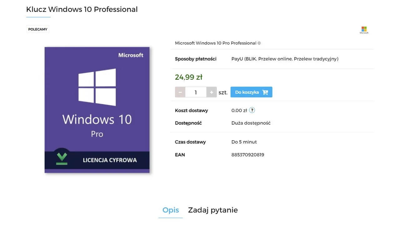Open the delivery cost question mark help
This screenshot has width=400, height=225.
[x=252, y=110]
